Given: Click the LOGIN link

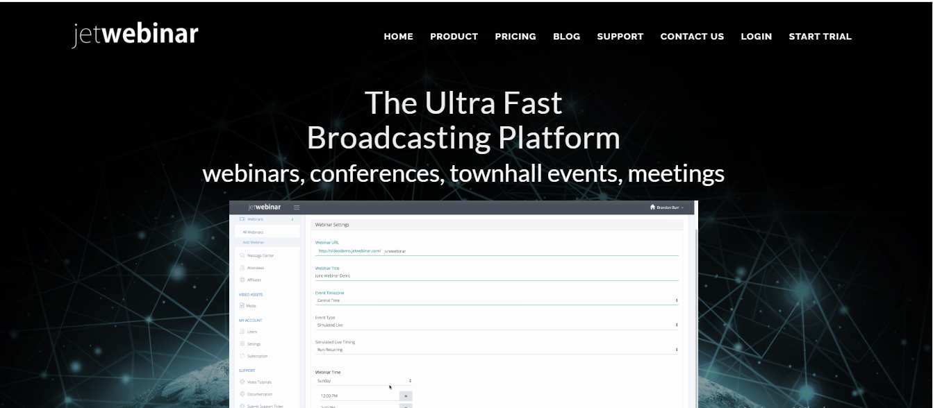Looking at the screenshot, I should pyautogui.click(x=756, y=36).
